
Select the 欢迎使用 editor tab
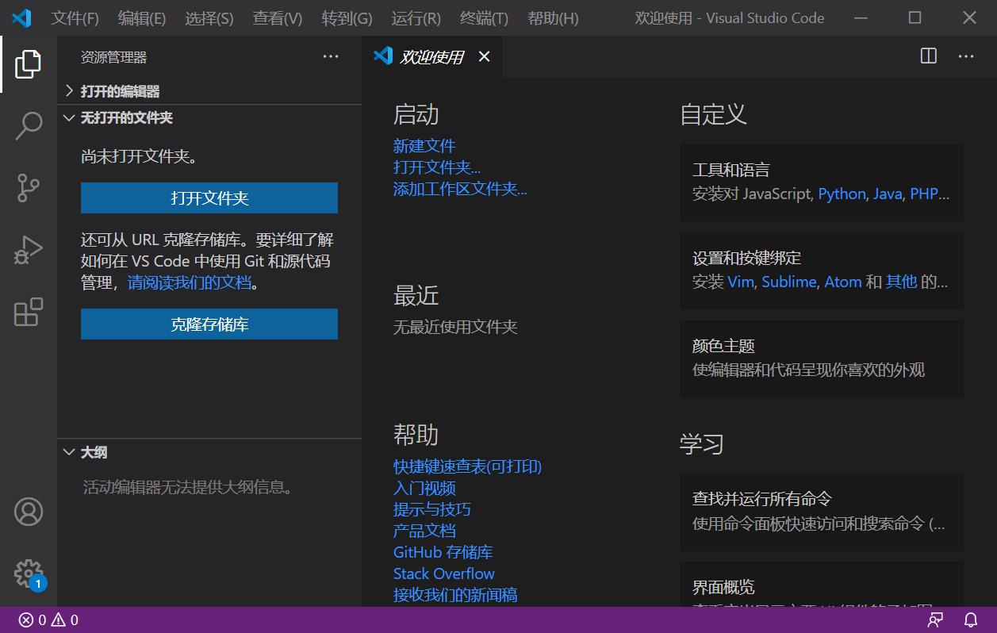pyautogui.click(x=432, y=56)
